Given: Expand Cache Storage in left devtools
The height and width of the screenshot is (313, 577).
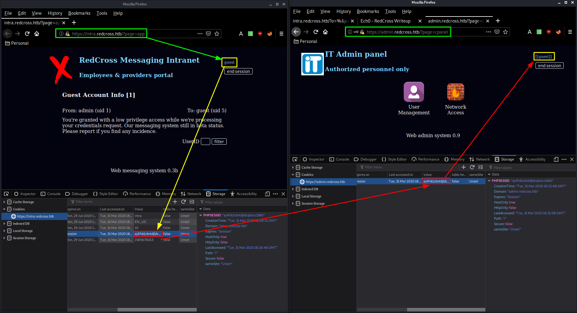Looking at the screenshot, I should (x=5, y=202).
